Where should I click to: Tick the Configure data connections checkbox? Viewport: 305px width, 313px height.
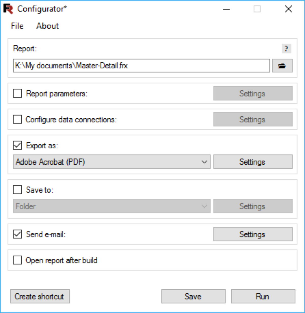tap(18, 119)
